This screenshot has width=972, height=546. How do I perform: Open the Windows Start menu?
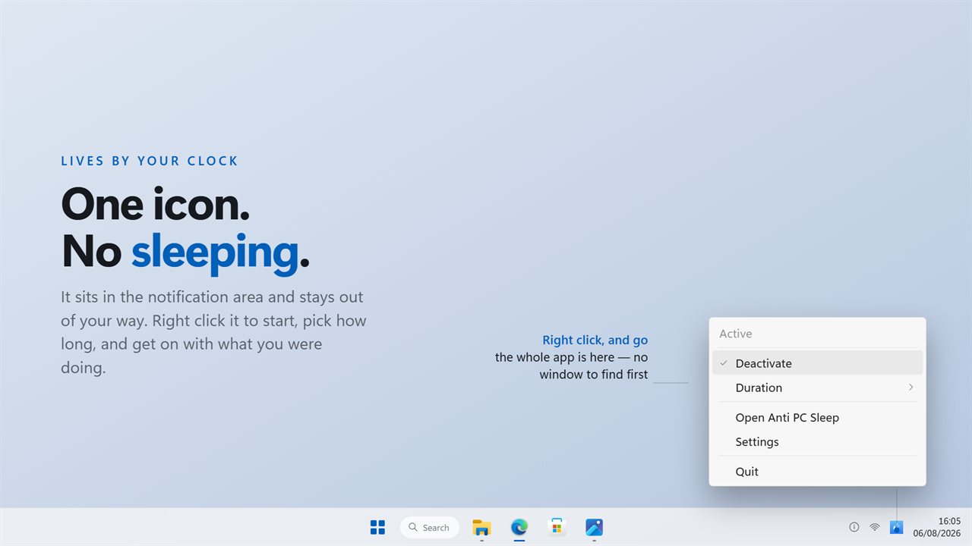pyautogui.click(x=377, y=527)
